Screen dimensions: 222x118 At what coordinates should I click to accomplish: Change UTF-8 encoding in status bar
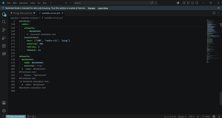coord(191,116)
